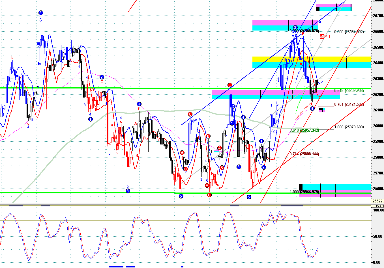Click the circled red C at the blue trendline start

190,114
